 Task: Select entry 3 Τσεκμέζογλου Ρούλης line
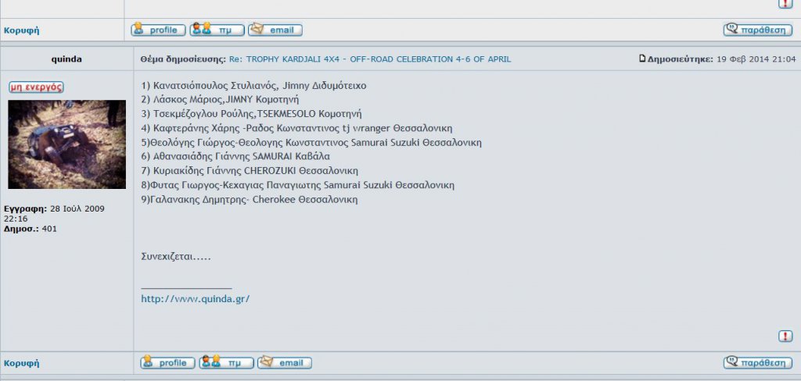coord(252,114)
